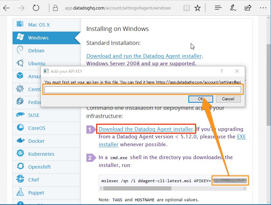The image size is (271, 205).
Task: Click the share icon in toolbar
Action: [248, 8]
